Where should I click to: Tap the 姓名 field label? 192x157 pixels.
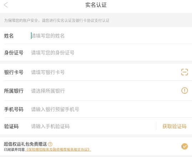coord(9,36)
